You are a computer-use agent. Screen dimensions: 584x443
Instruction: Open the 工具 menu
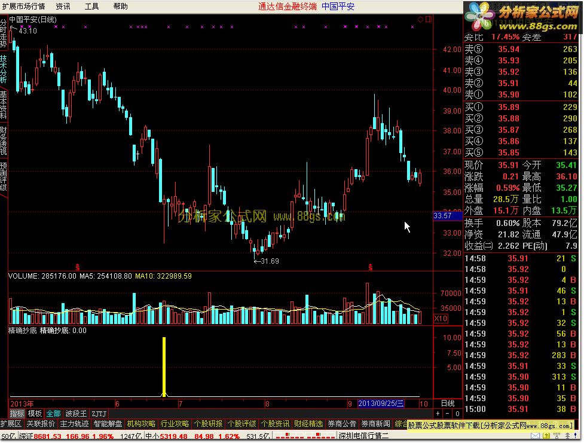(91, 7)
